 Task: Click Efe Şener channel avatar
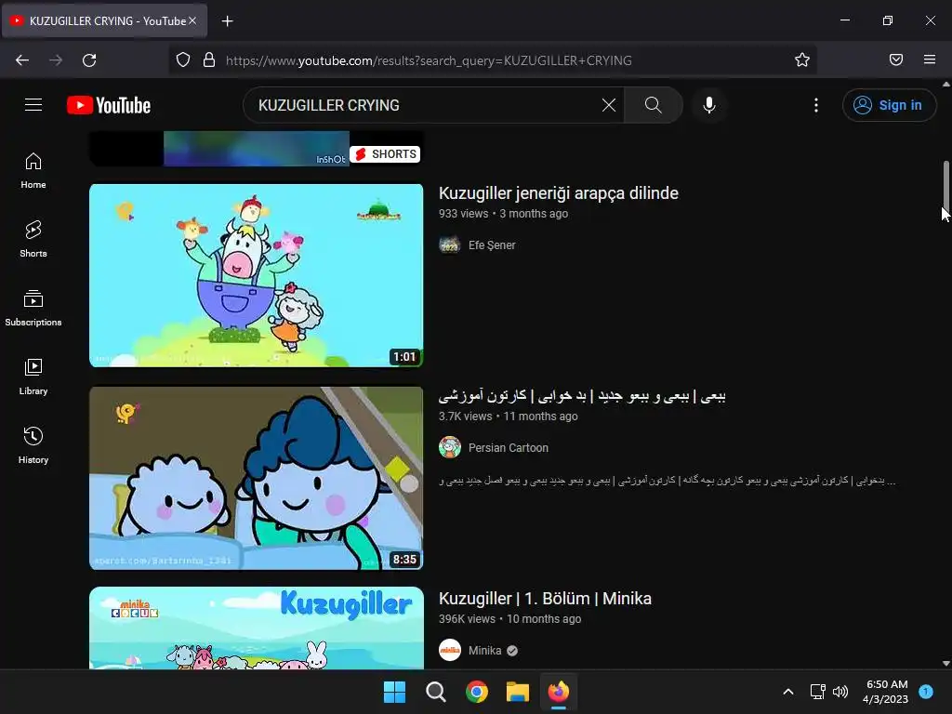450,245
